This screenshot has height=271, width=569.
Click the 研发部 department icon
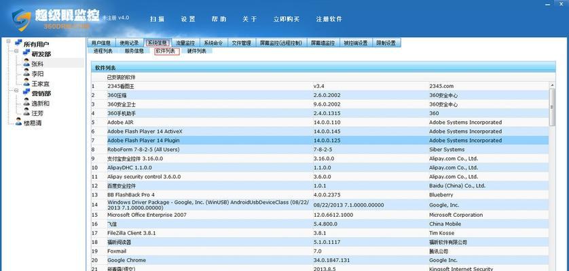[x=26, y=54]
